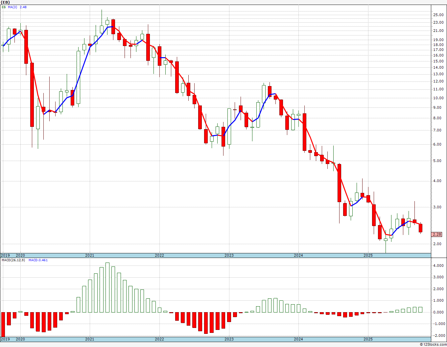The width and height of the screenshot is (447, 347).
Task: Select the 25.00 price axis label
Action: 438,15
